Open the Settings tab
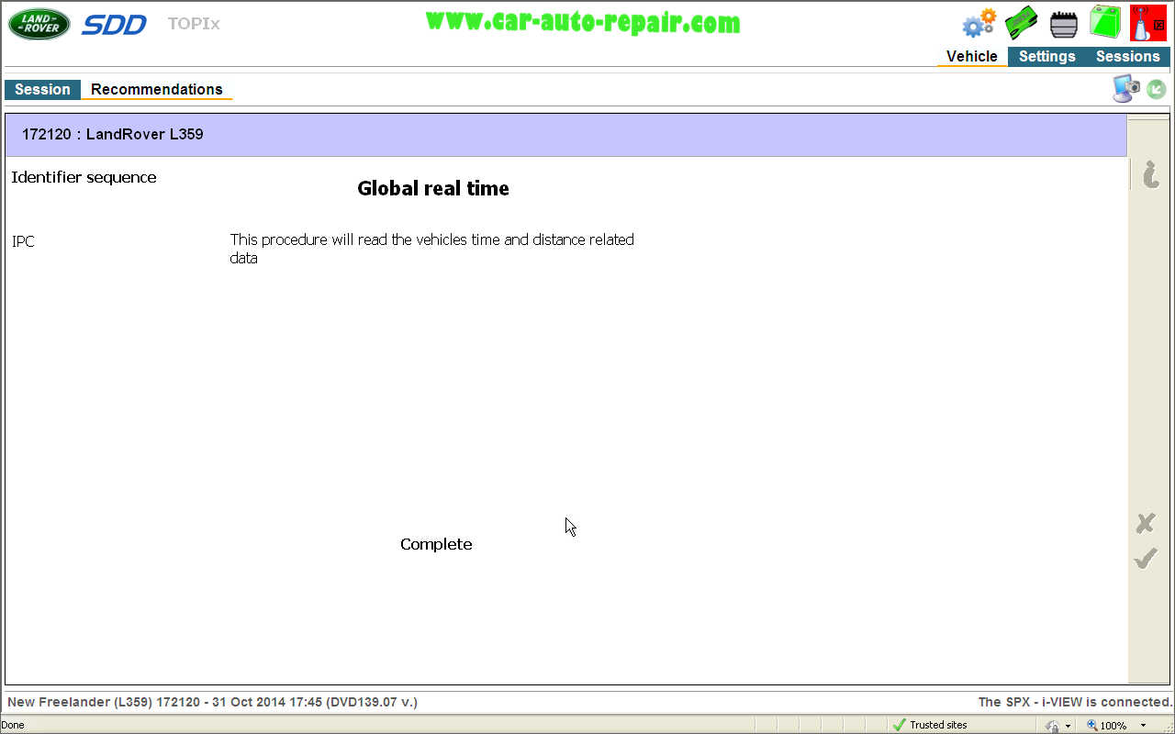Screen dimensions: 1175x734 [x=1046, y=56]
